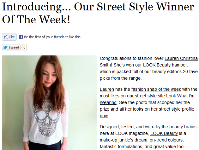This screenshot has width=199, height=150.
Task: Click the LOOK Beauty link near magazine
Action: click(164, 133)
